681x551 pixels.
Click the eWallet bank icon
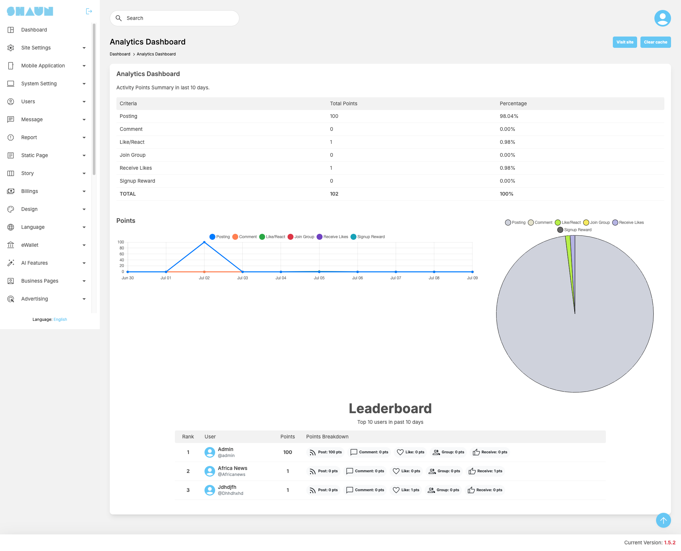tap(11, 245)
